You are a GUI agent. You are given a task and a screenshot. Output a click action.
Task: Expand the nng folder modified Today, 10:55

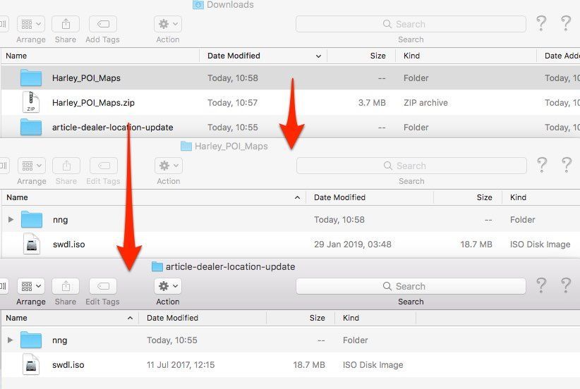click(11, 340)
